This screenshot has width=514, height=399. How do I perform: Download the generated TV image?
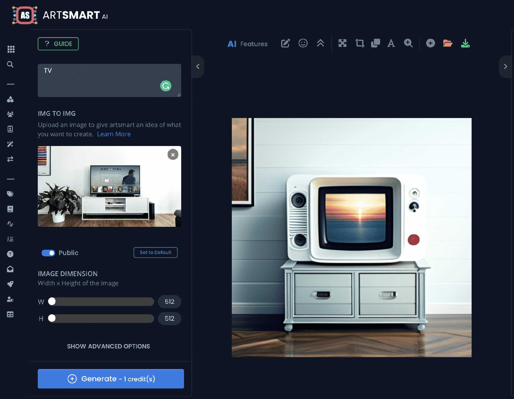tap(465, 44)
